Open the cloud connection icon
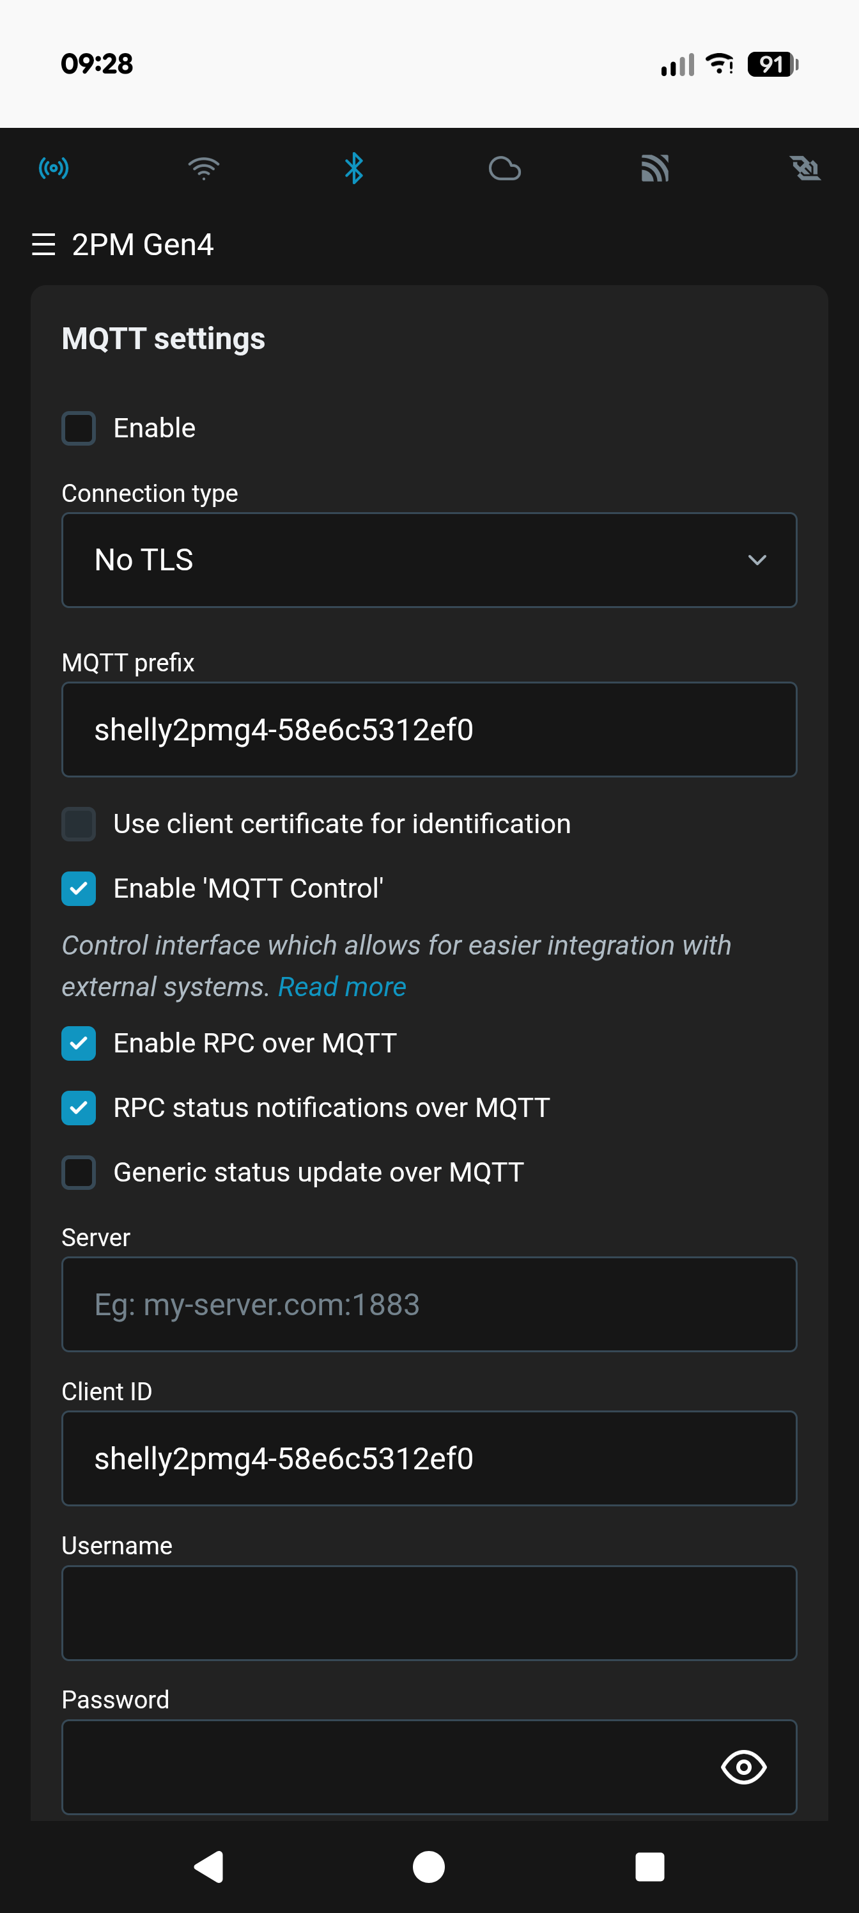The height and width of the screenshot is (1913, 859). point(504,169)
